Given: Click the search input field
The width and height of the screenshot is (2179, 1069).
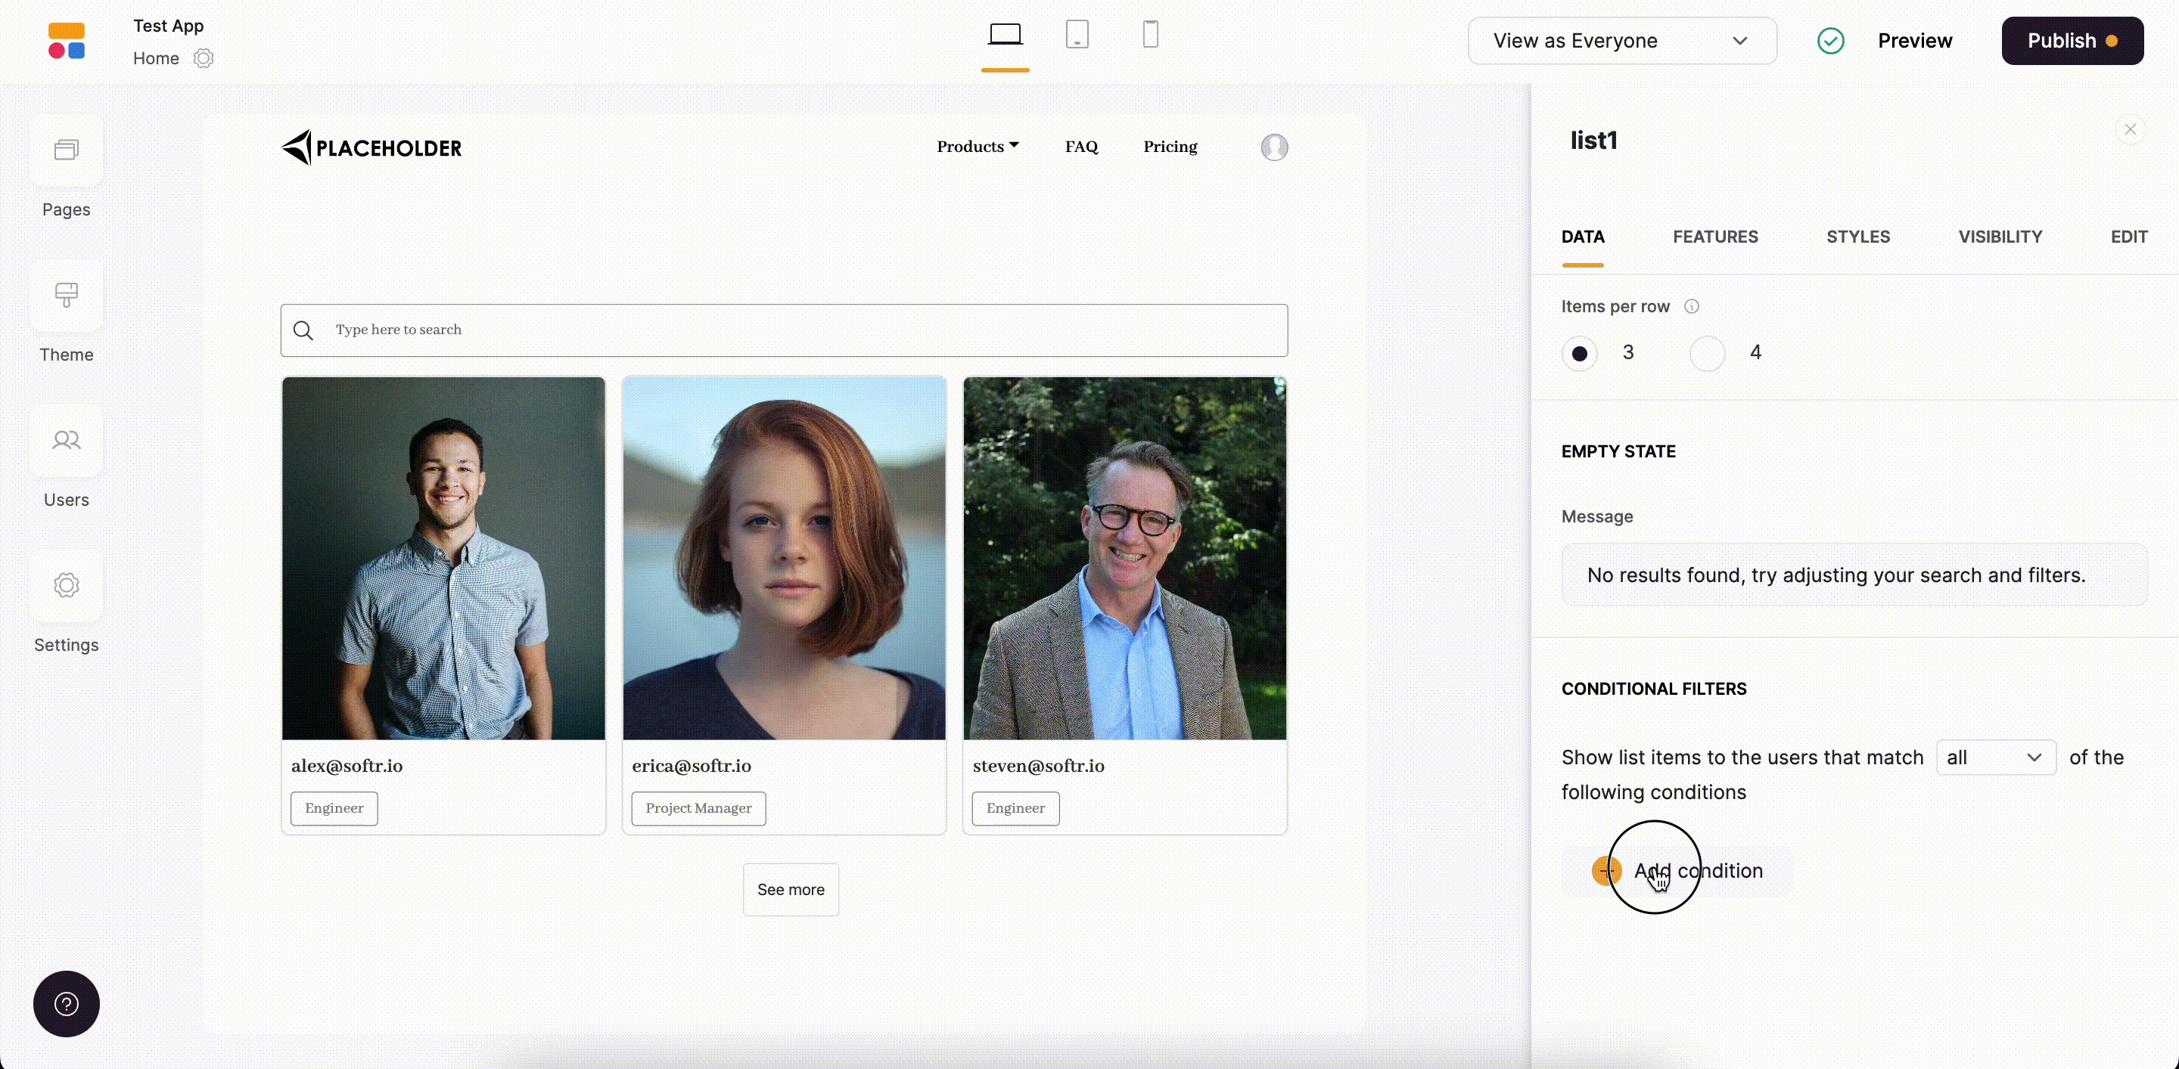Looking at the screenshot, I should (783, 330).
